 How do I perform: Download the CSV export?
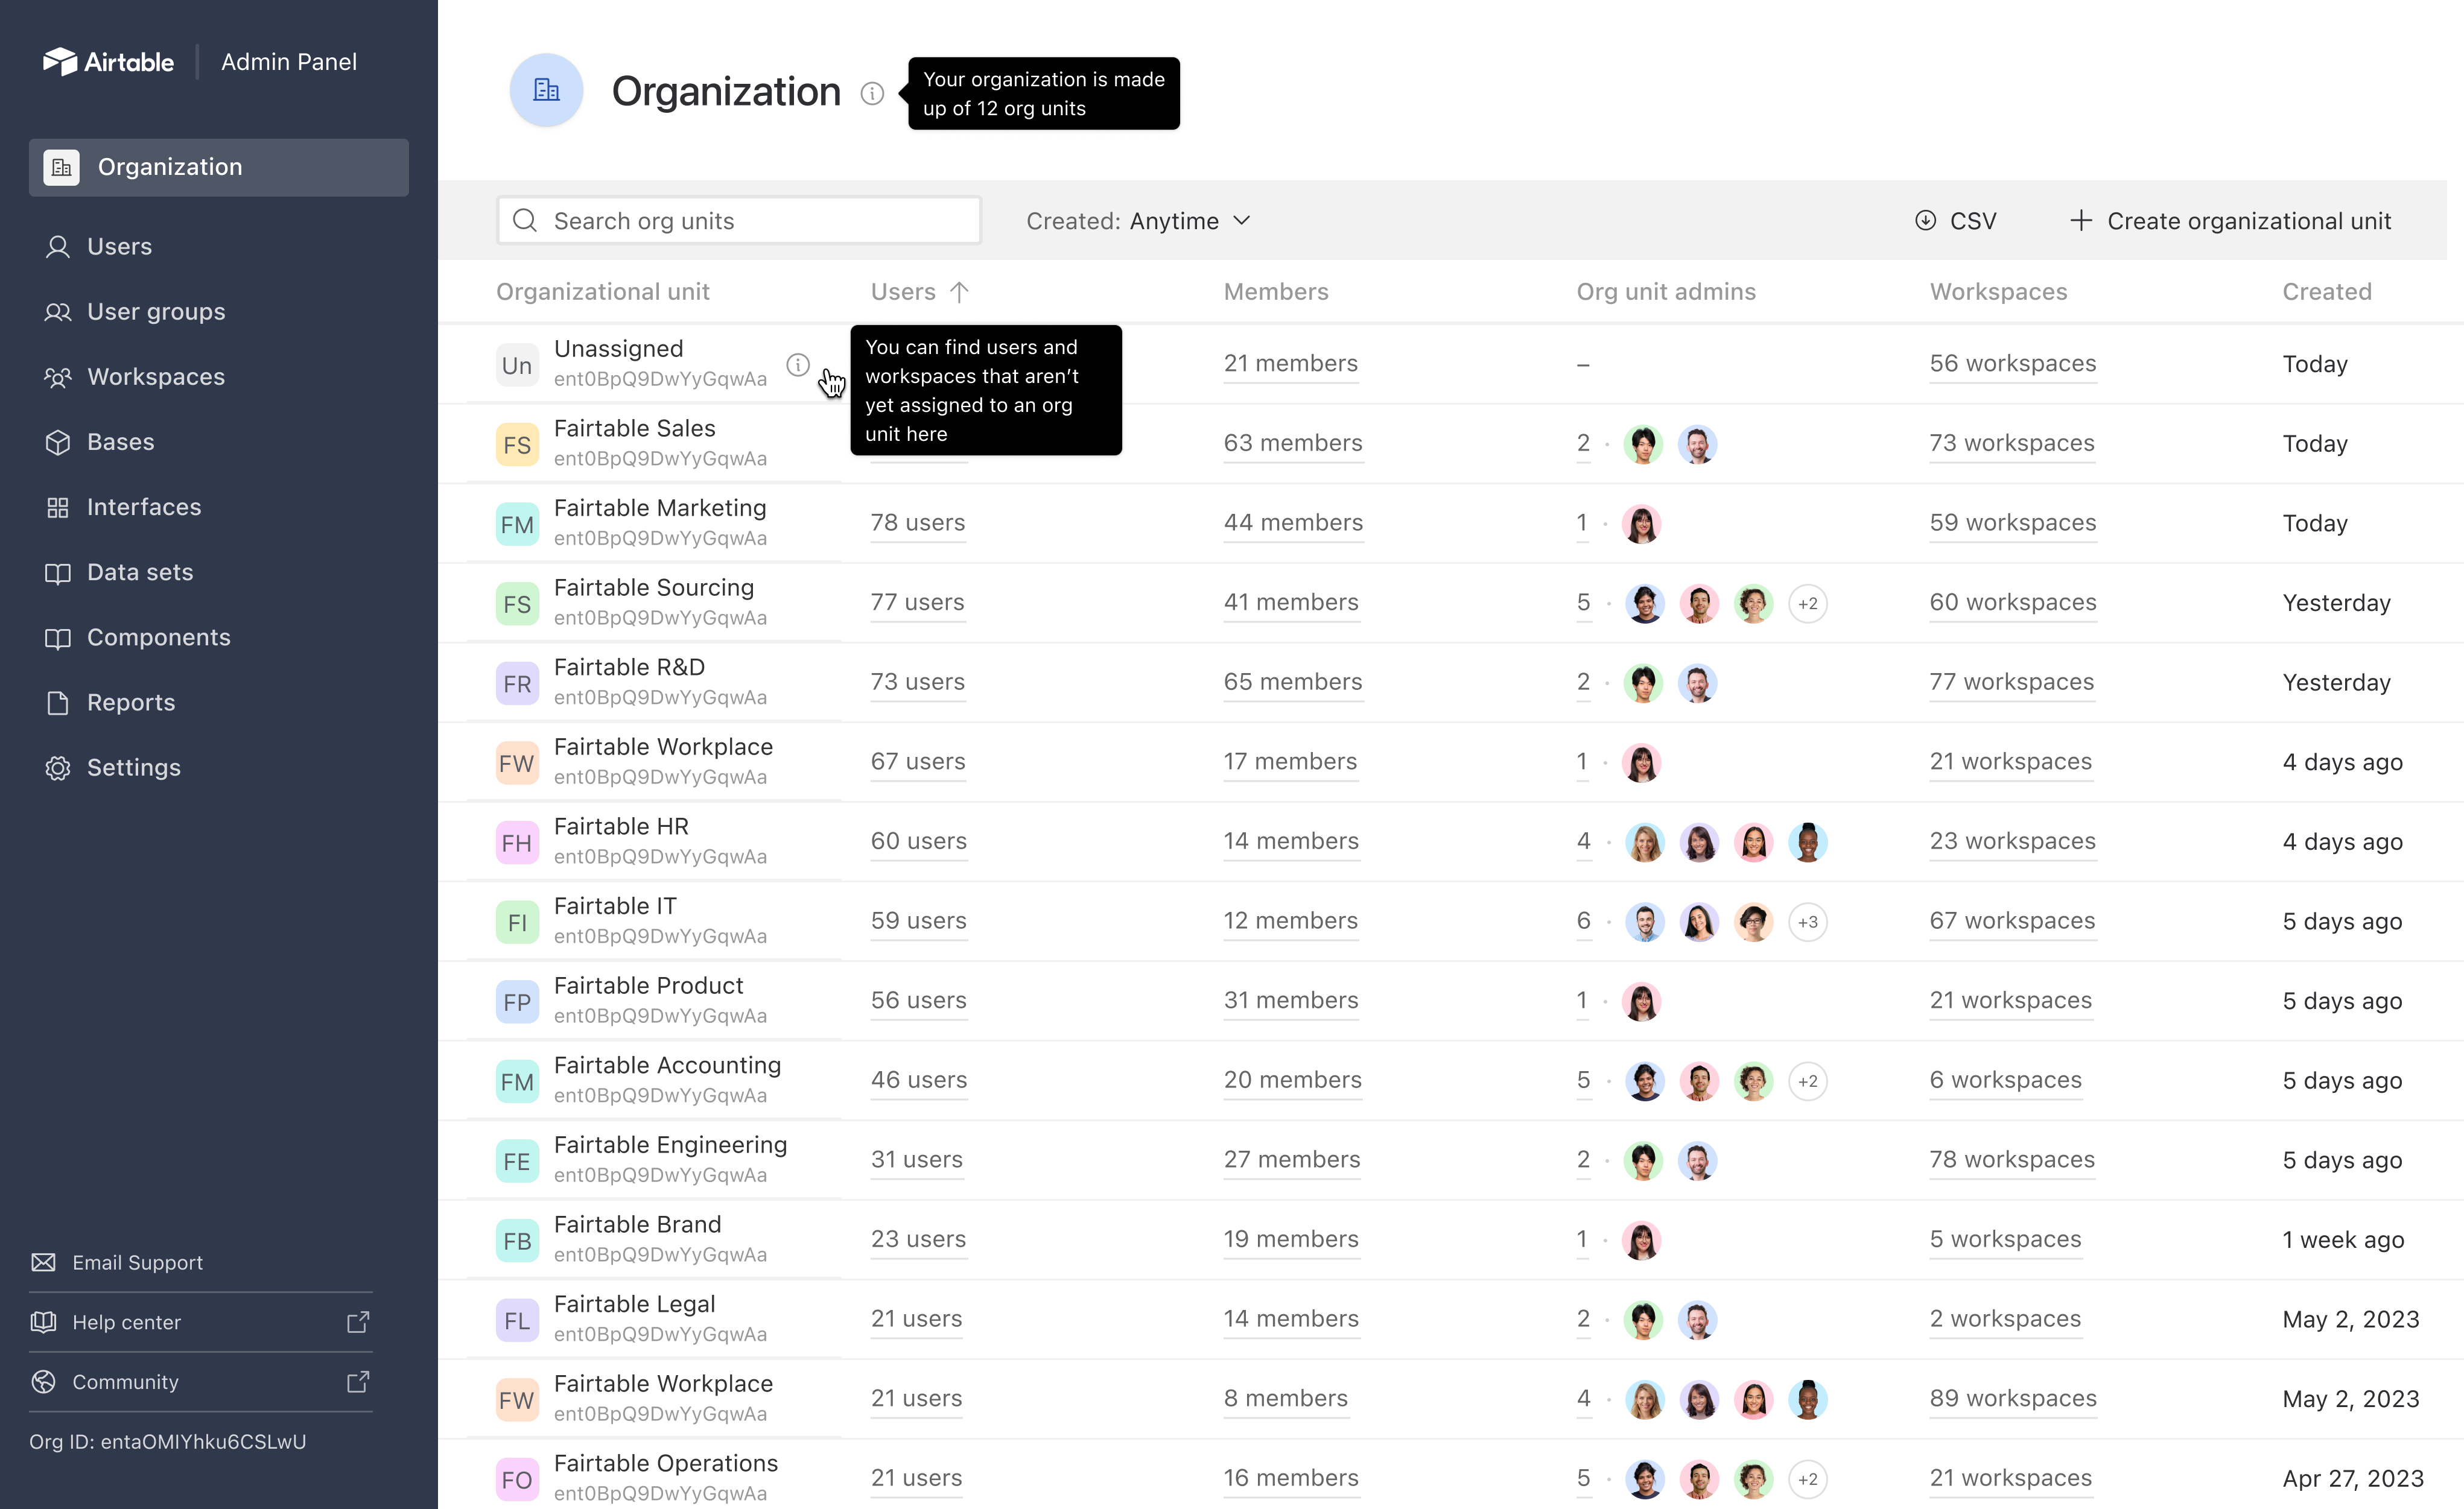click(1957, 221)
